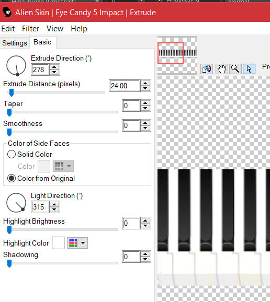Open the View menu
The width and height of the screenshot is (270, 302).
coord(55,29)
